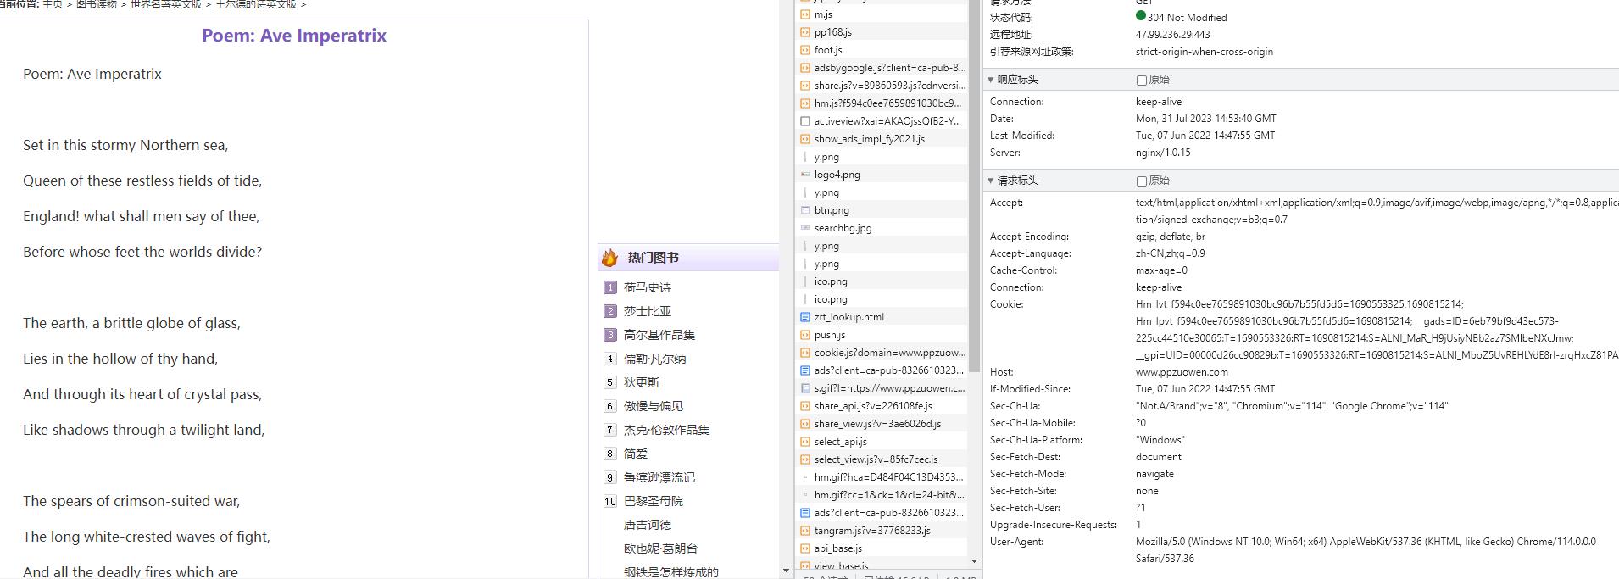This screenshot has height=579, width=1619.
Task: Open the 傲慢与偏见 book link
Action: coord(653,406)
